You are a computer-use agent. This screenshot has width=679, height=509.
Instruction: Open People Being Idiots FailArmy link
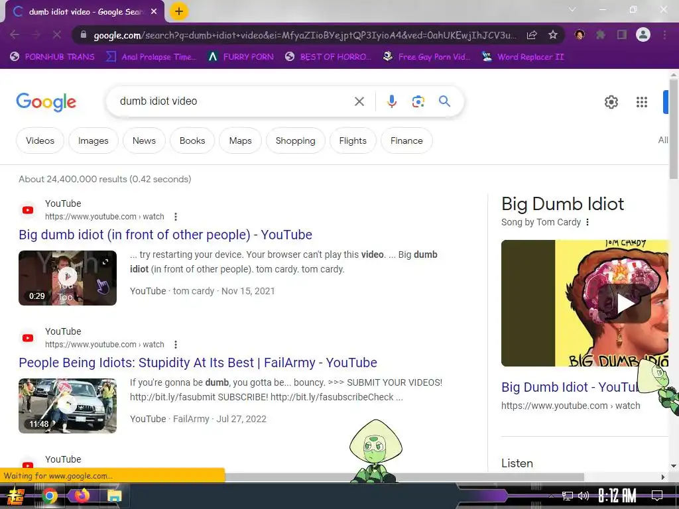click(198, 363)
